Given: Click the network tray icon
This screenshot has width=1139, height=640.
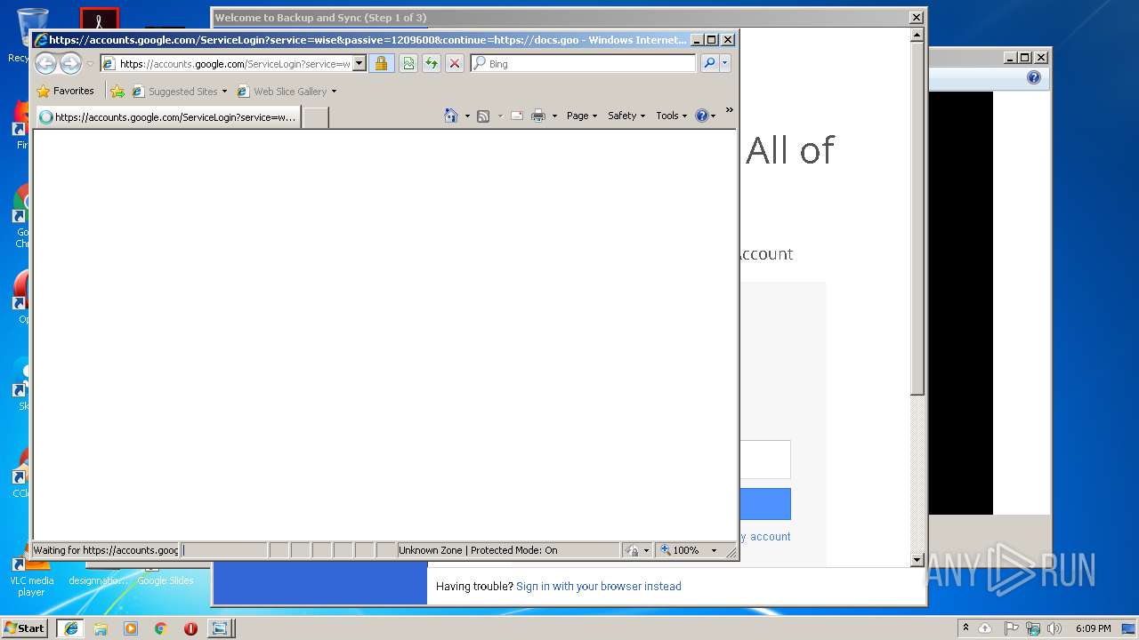Looking at the screenshot, I should click(x=1033, y=628).
